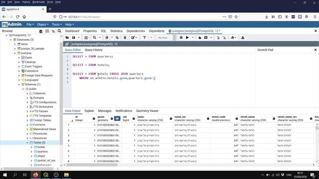Image resolution: width=319 pixels, height=179 pixels.
Task: Open the Explain results tab
Action: (89, 111)
